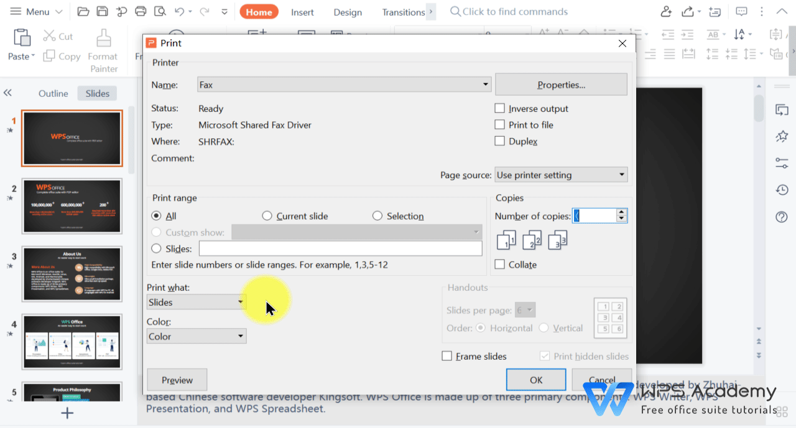
Task: Click the Open folder icon in quick toolbar
Action: pos(83,11)
